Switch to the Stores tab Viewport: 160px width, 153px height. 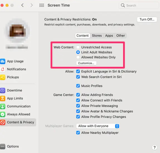pyautogui.click(x=97, y=36)
